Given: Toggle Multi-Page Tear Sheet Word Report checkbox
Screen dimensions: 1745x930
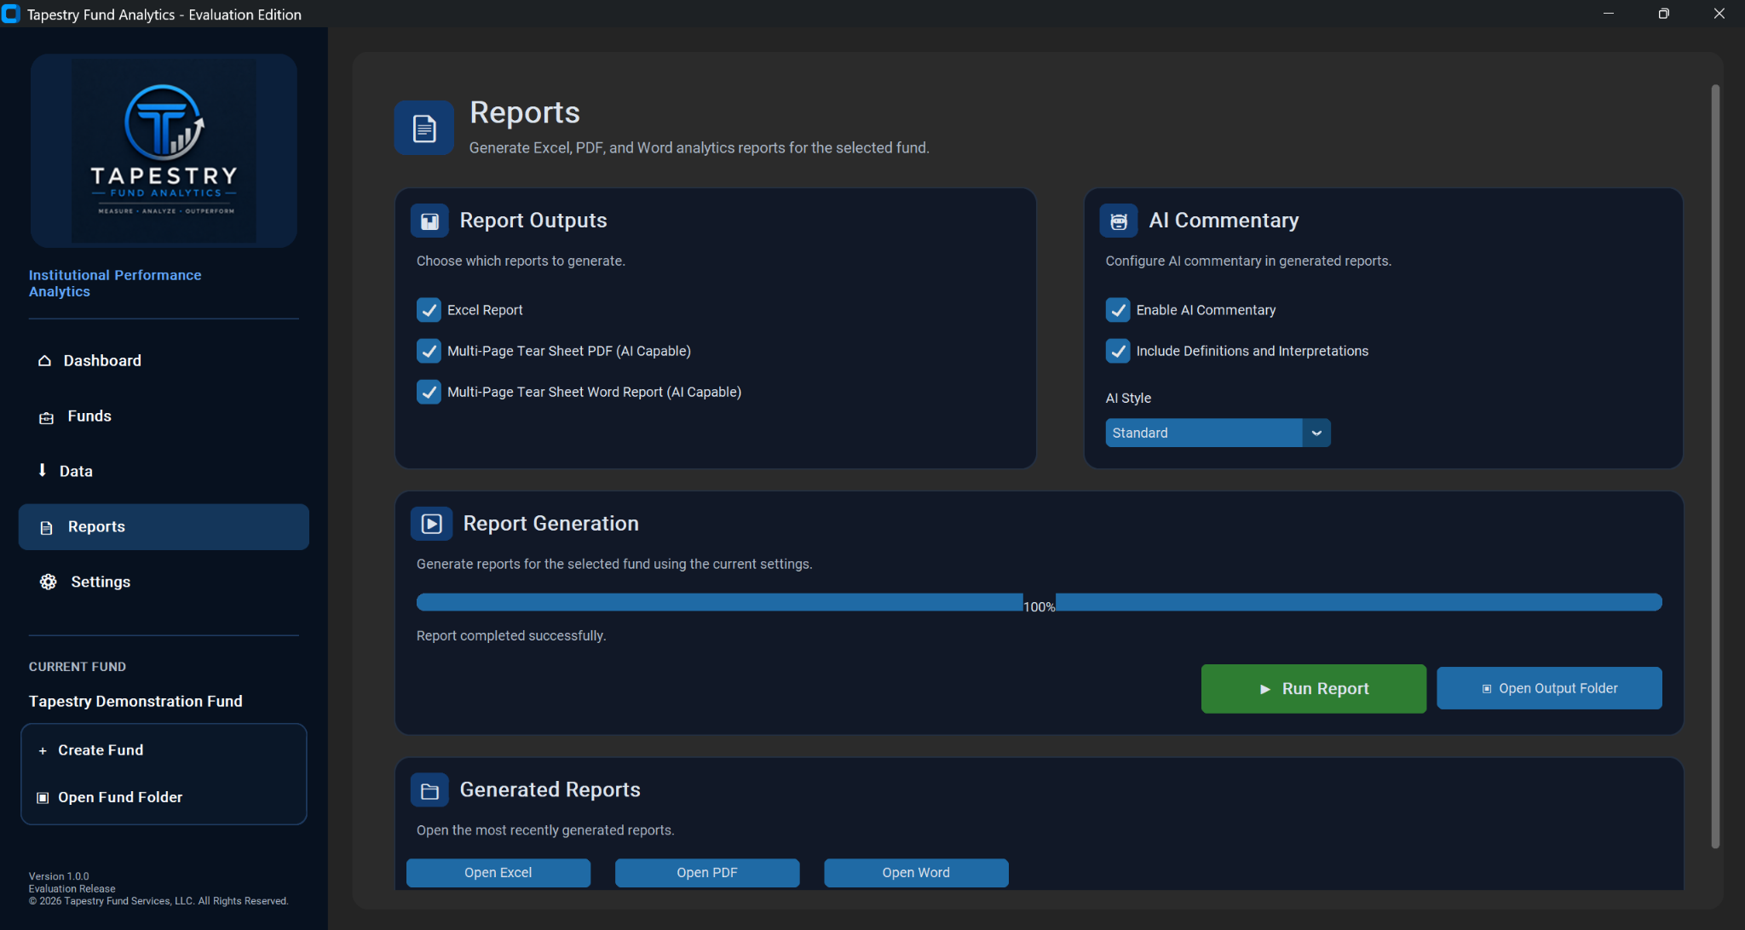Looking at the screenshot, I should (429, 392).
